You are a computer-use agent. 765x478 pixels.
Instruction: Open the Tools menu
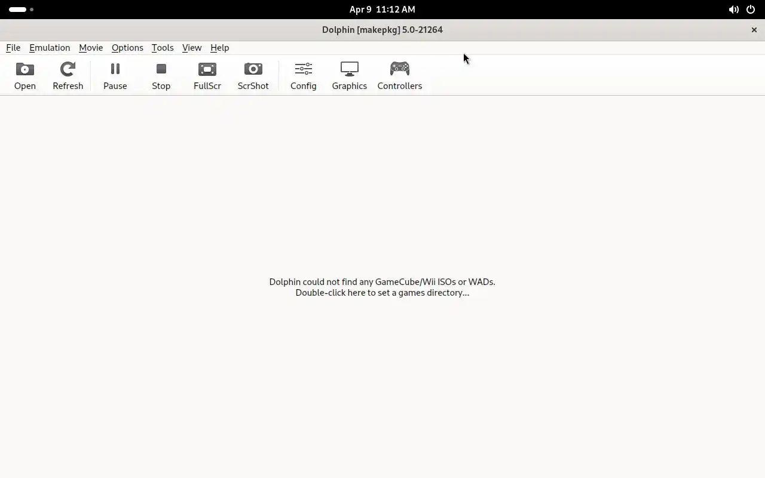pyautogui.click(x=163, y=48)
